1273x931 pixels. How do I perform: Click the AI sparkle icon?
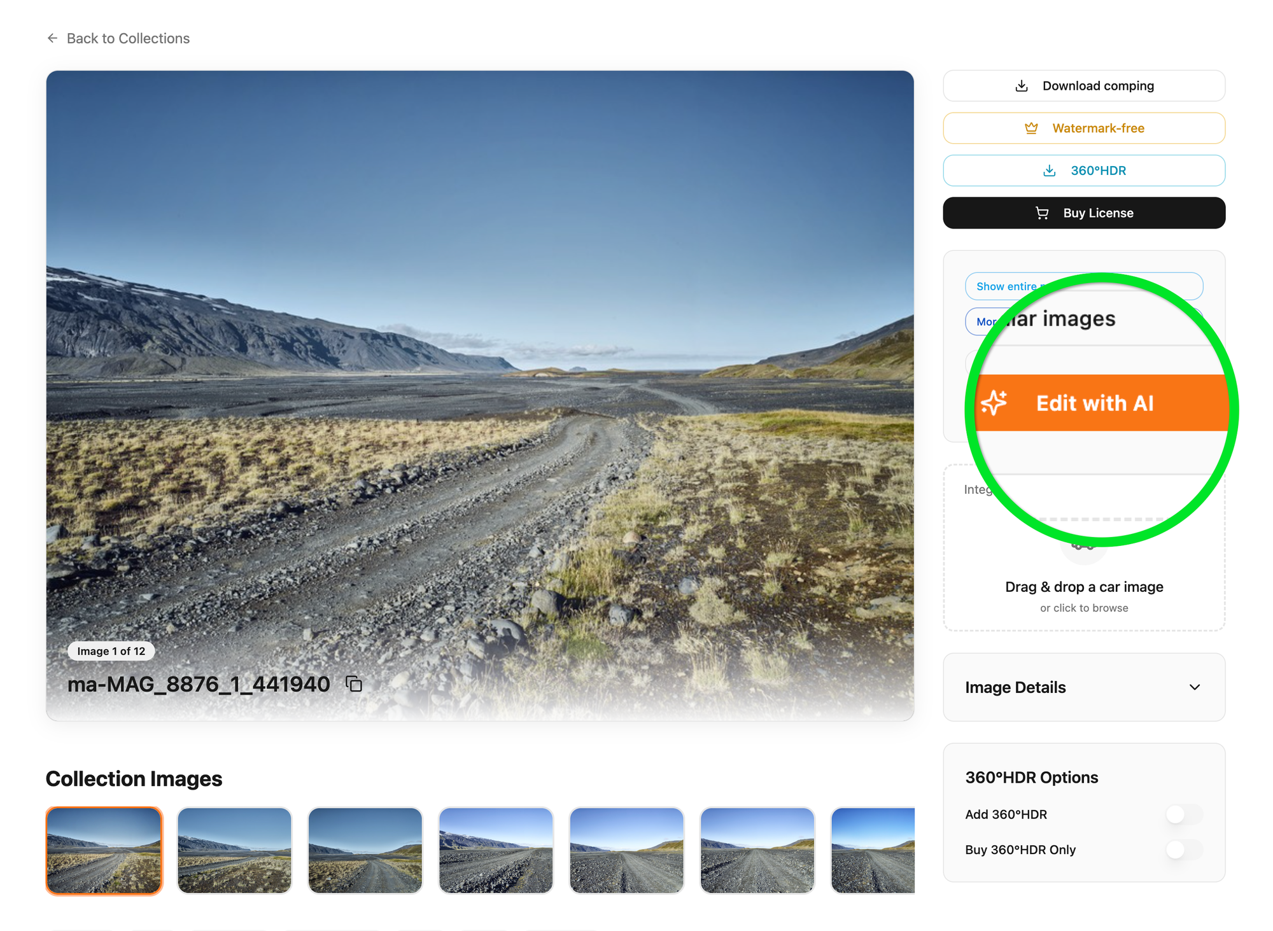tap(994, 403)
